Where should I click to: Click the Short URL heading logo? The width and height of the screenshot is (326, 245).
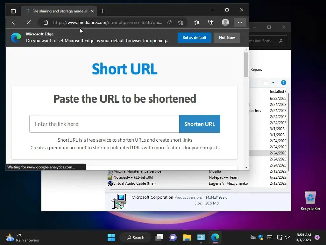pyautogui.click(x=124, y=69)
